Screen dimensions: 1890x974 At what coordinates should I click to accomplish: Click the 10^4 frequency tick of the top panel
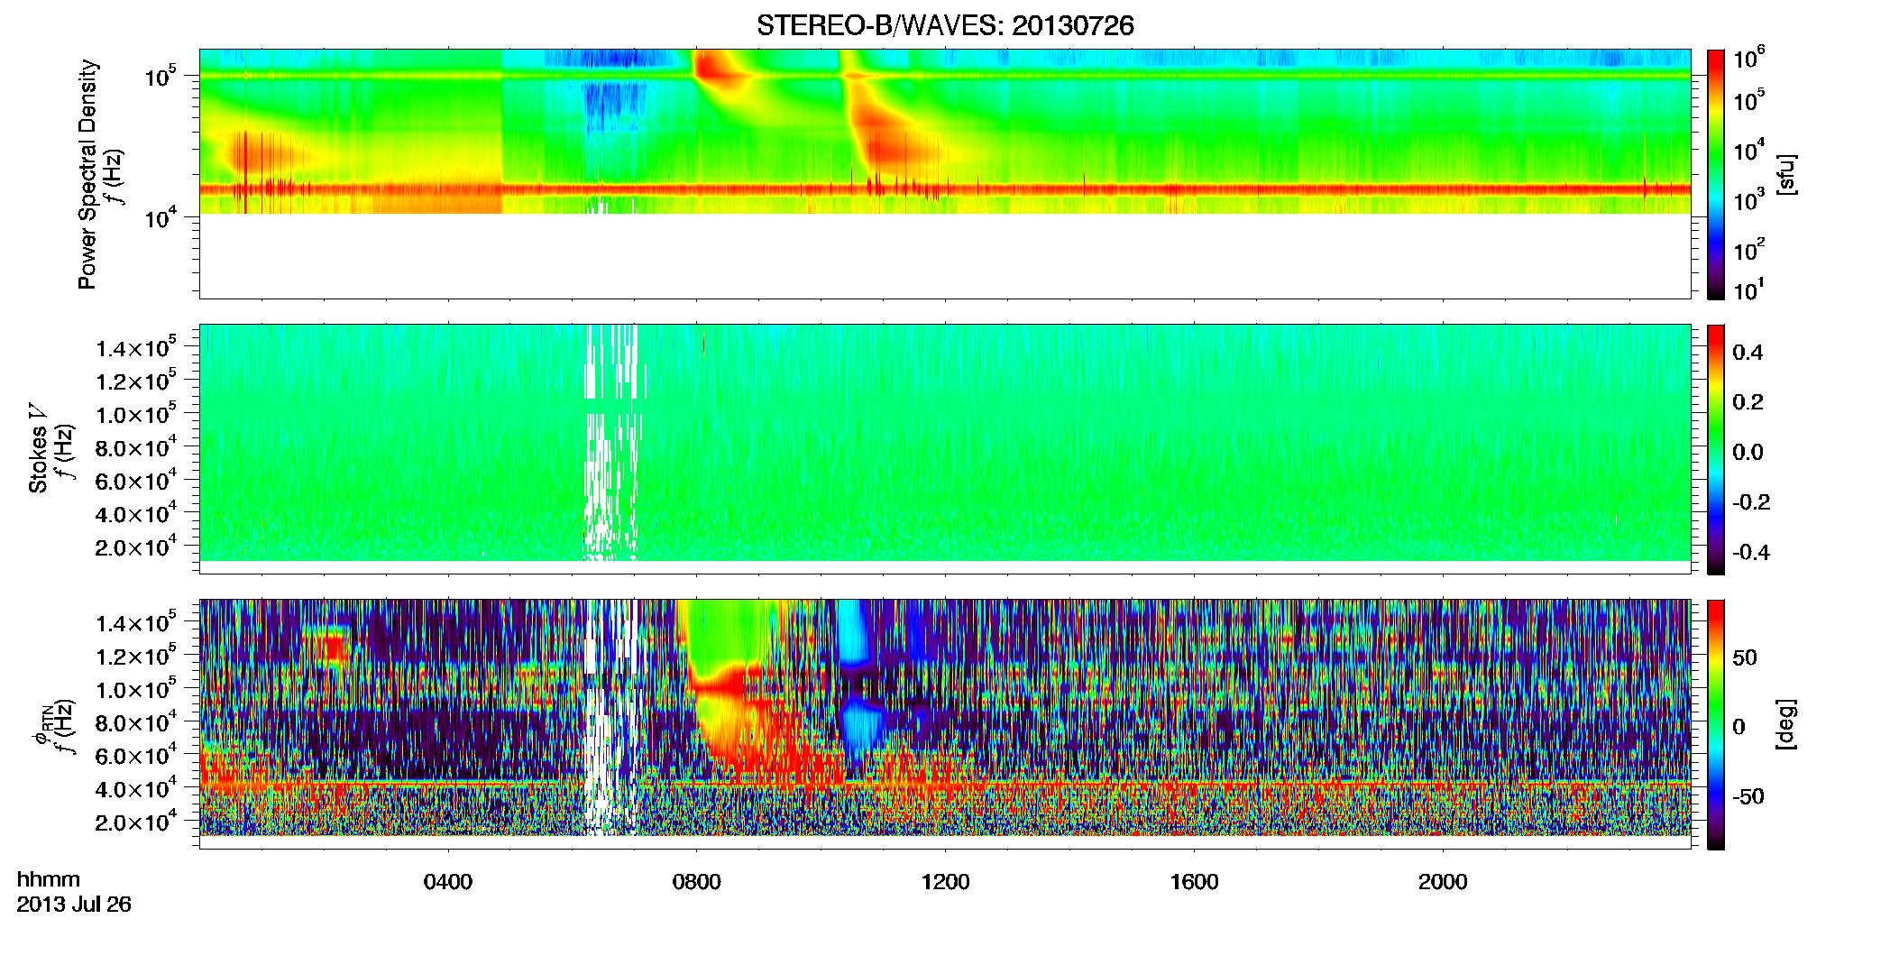tap(161, 216)
